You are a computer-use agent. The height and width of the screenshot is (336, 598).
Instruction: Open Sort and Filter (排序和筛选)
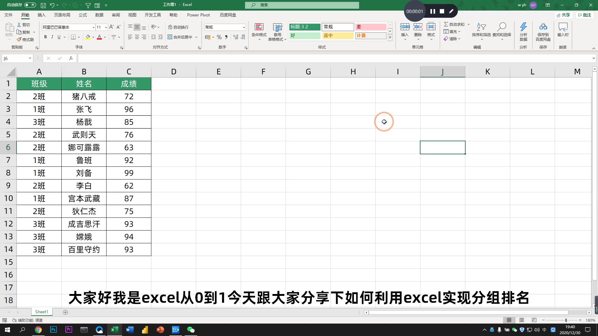pyautogui.click(x=481, y=32)
